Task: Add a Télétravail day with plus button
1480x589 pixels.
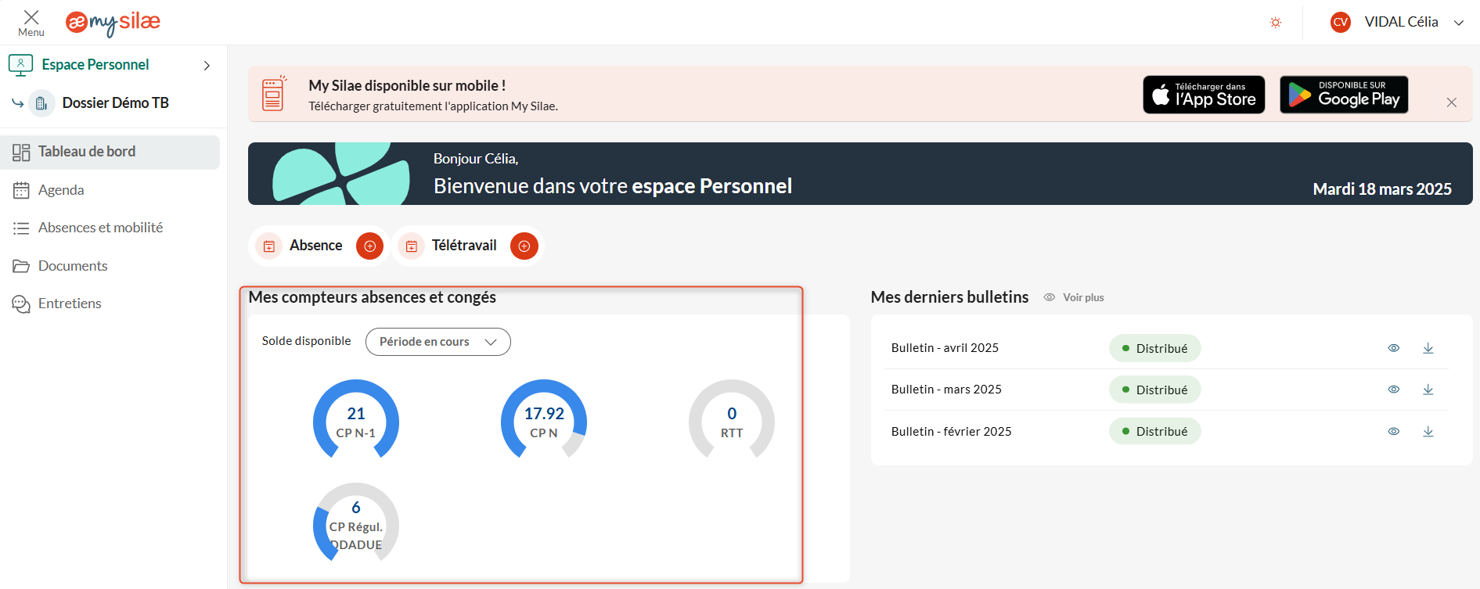Action: (524, 246)
